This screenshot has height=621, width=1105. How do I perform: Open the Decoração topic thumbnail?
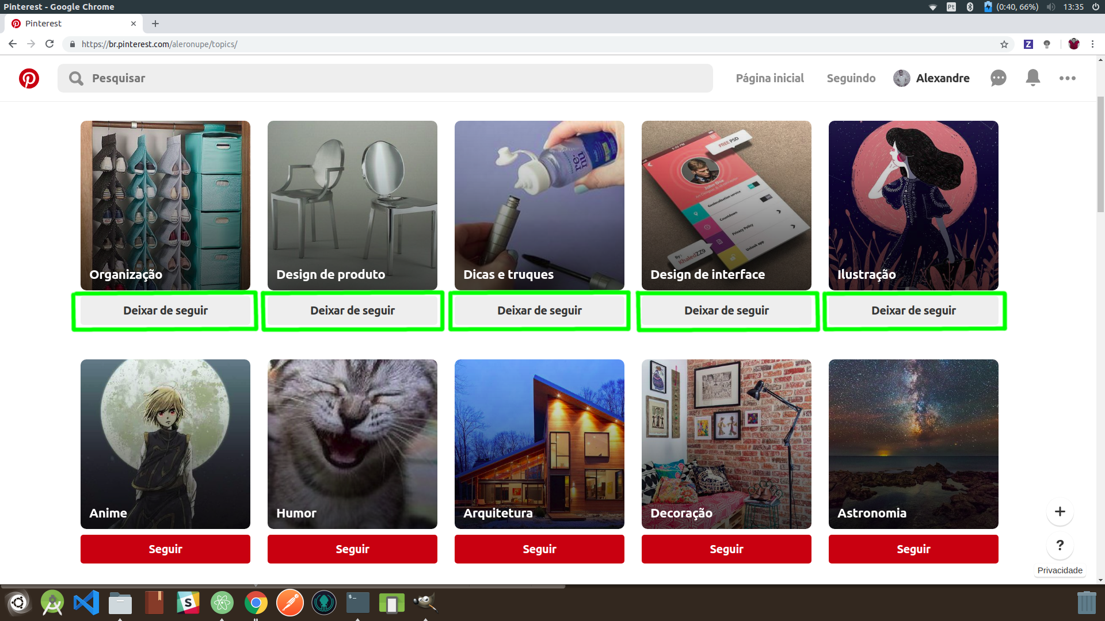726,444
